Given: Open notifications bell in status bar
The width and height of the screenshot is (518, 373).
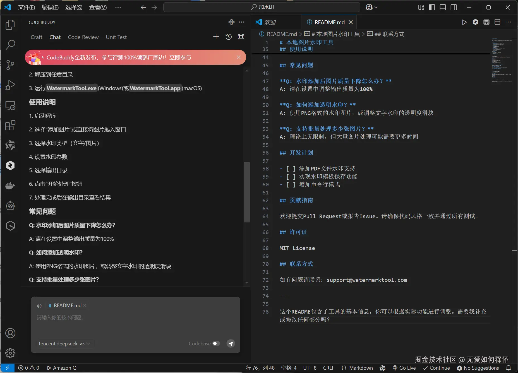Looking at the screenshot, I should pos(509,368).
